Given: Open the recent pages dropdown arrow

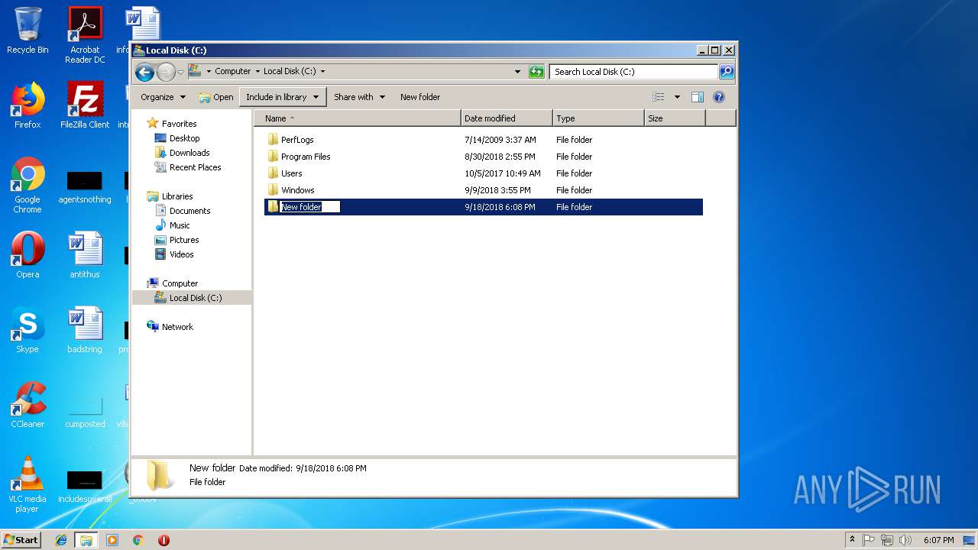Looking at the screenshot, I should [x=180, y=72].
